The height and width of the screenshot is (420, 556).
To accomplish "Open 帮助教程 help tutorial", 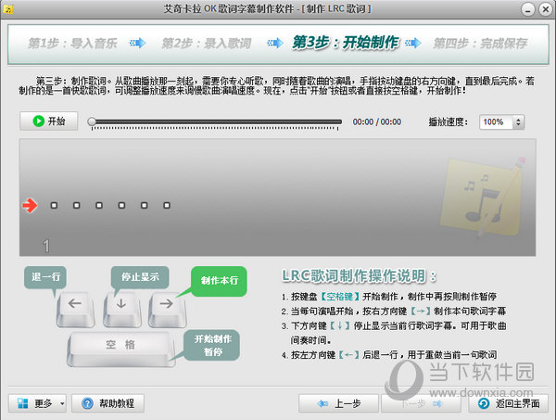I will [x=107, y=403].
